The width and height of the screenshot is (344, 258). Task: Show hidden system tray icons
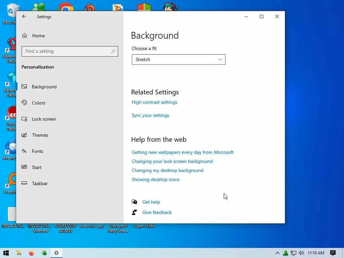277,253
